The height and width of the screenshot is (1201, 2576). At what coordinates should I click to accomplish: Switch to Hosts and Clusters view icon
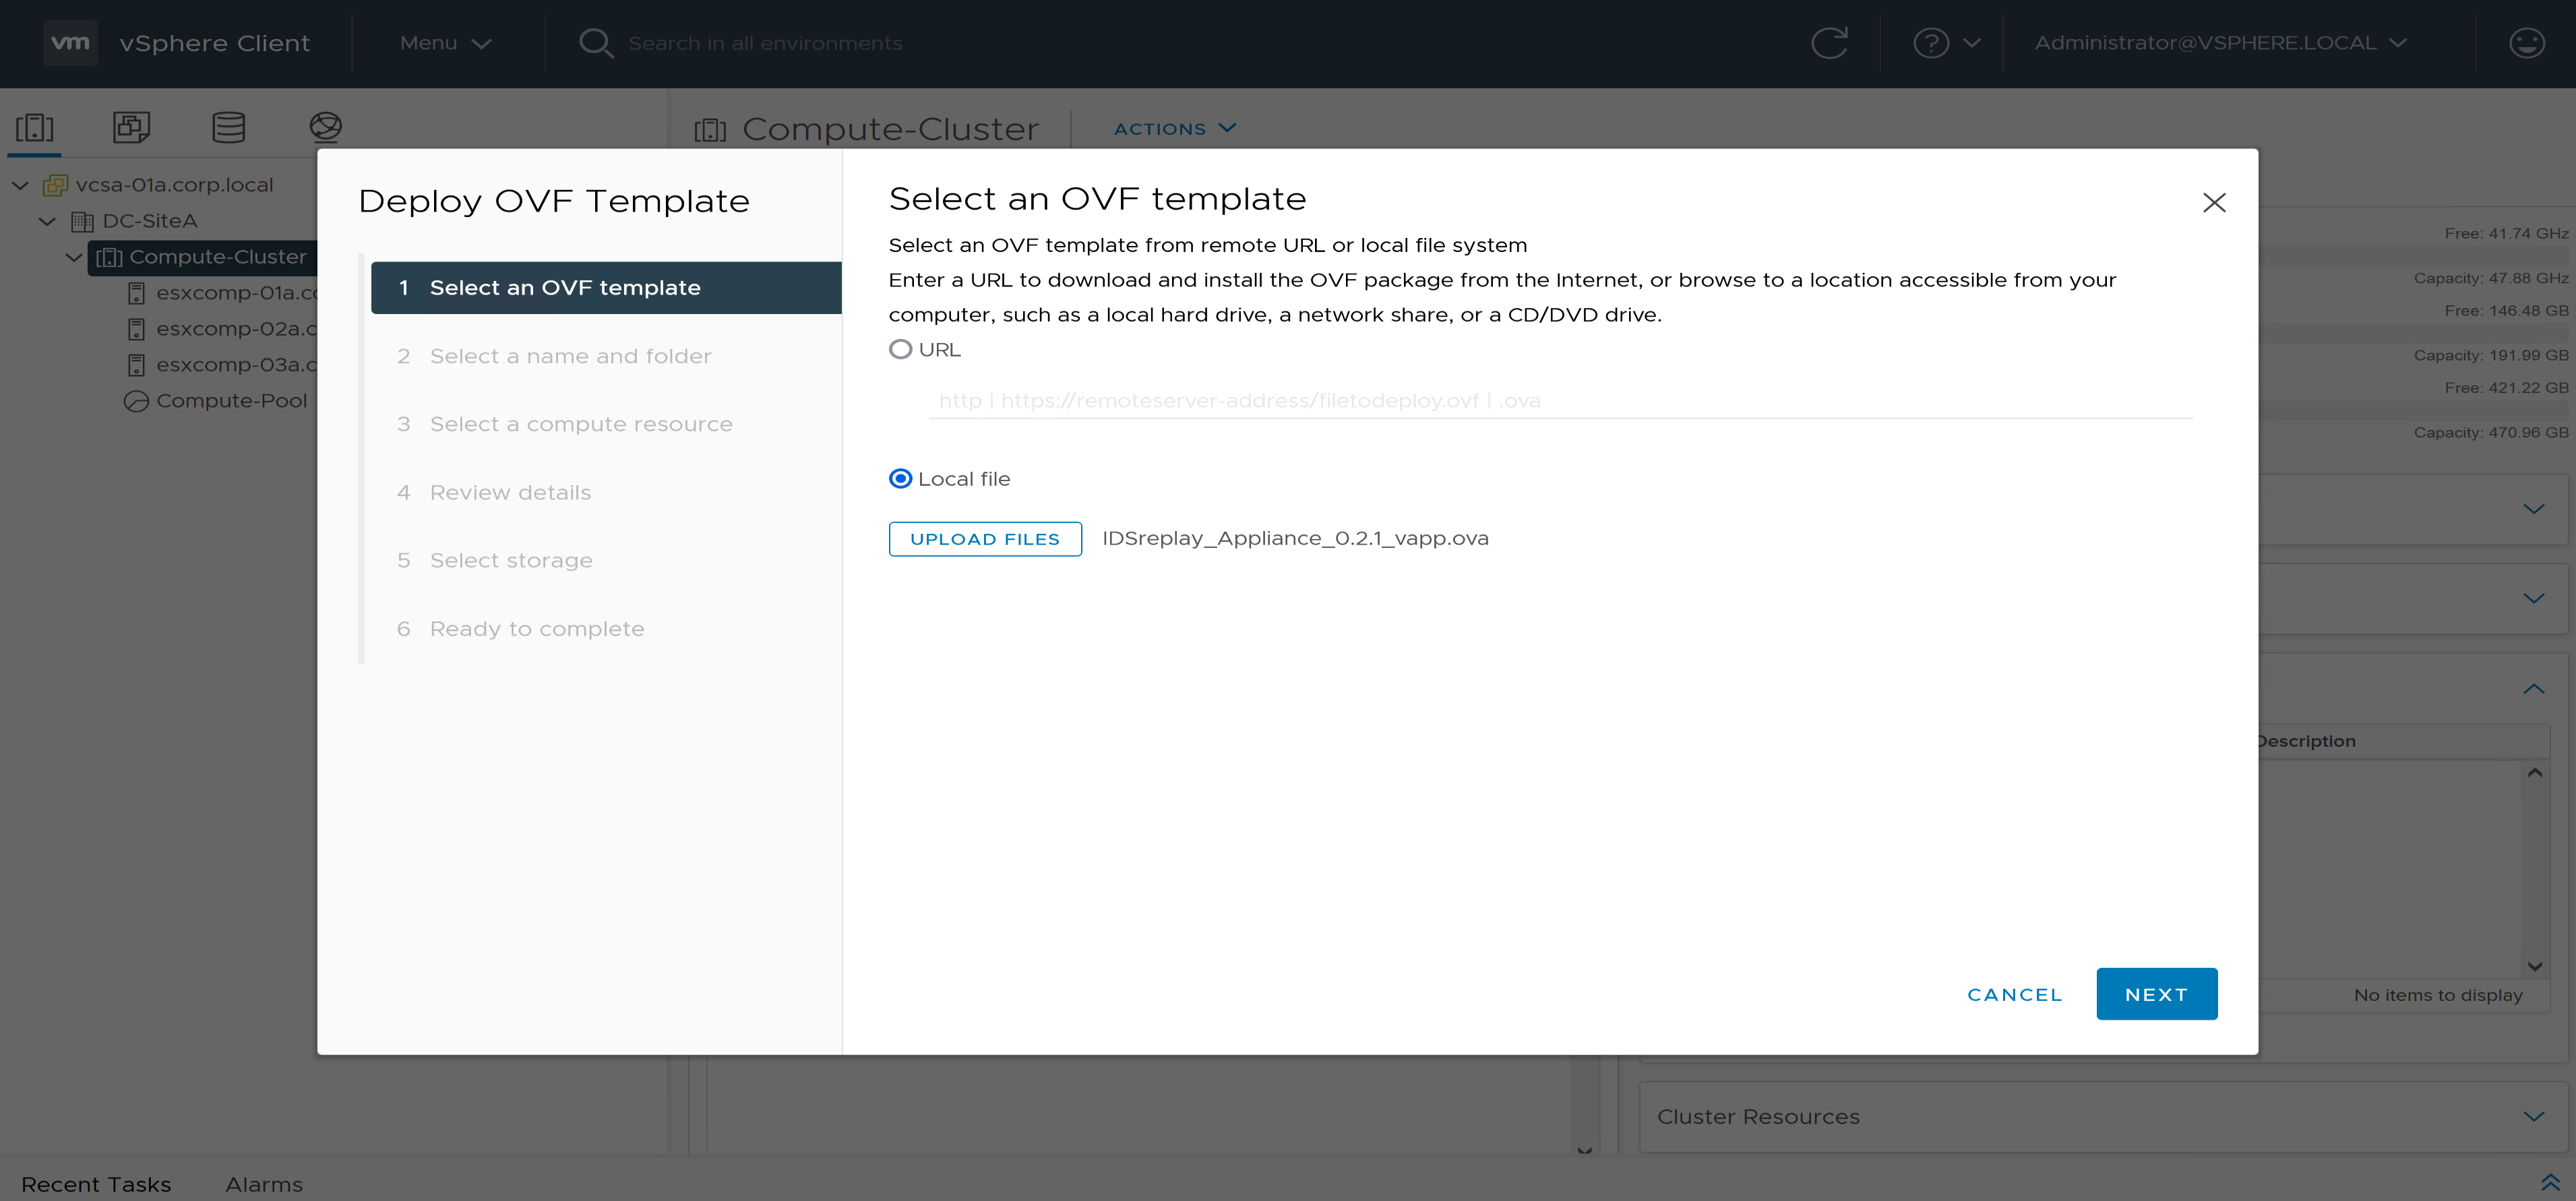click(x=35, y=127)
